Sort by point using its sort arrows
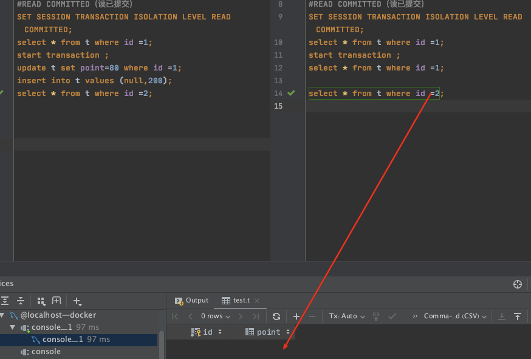 [x=288, y=332]
